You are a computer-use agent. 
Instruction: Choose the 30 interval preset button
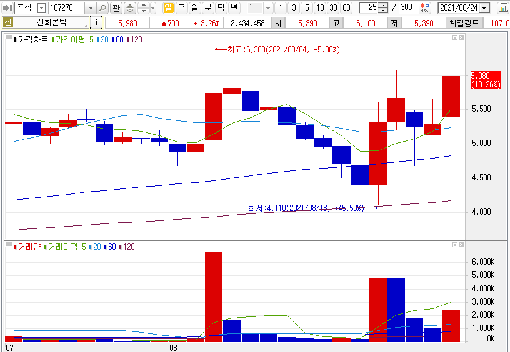click(x=333, y=7)
